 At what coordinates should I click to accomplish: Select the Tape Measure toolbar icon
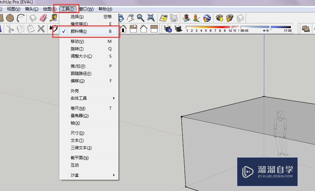point(54,18)
